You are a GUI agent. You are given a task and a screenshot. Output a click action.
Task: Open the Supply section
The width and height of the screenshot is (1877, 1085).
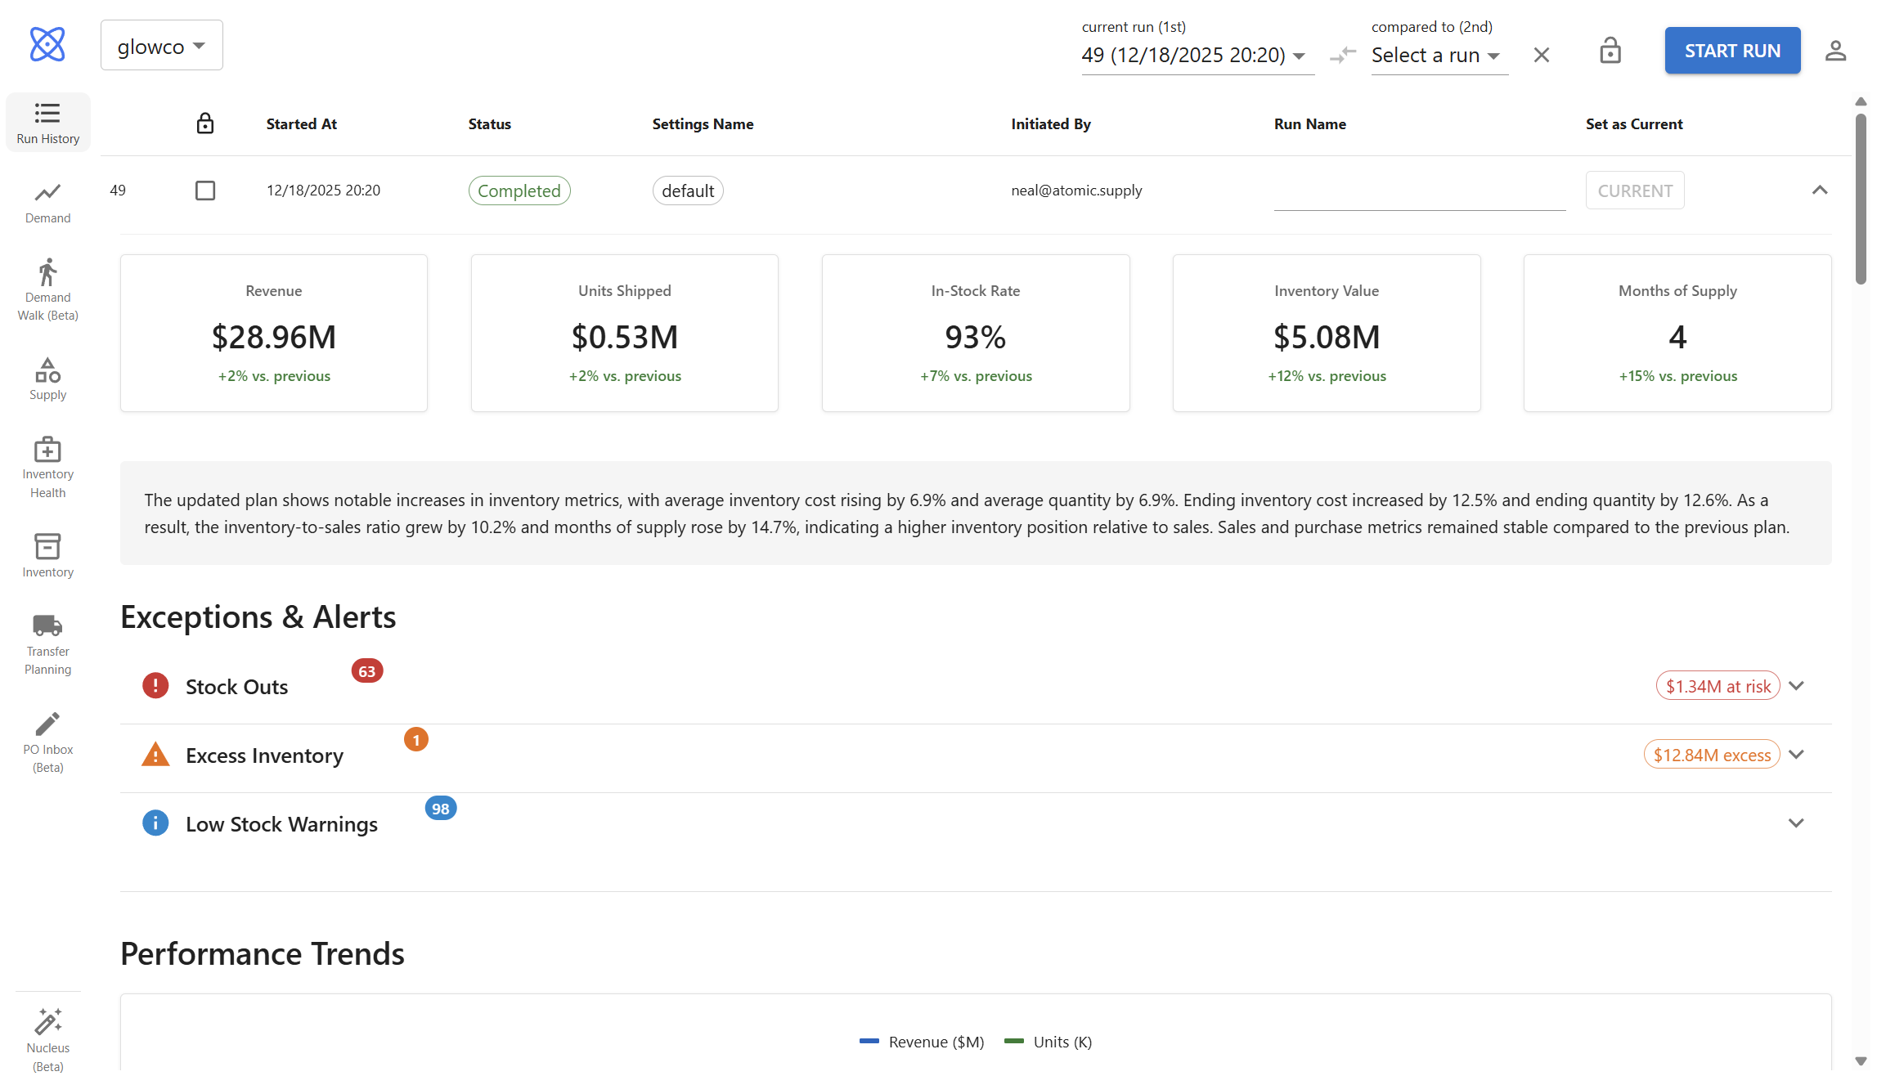tap(47, 377)
